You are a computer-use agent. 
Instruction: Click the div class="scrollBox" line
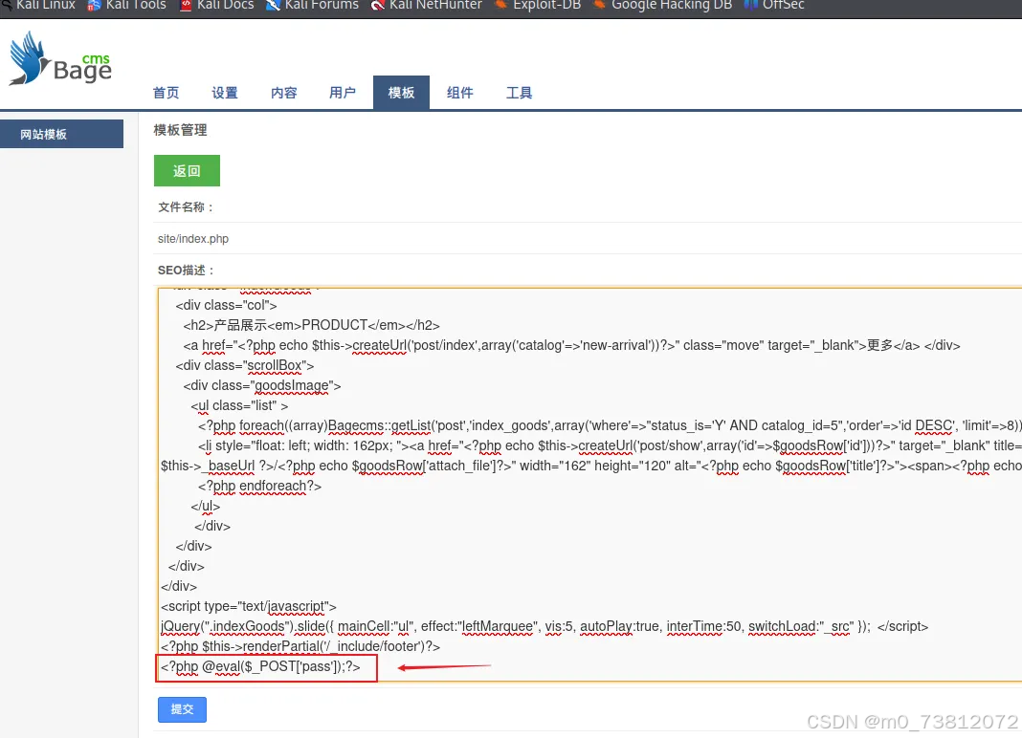click(245, 365)
